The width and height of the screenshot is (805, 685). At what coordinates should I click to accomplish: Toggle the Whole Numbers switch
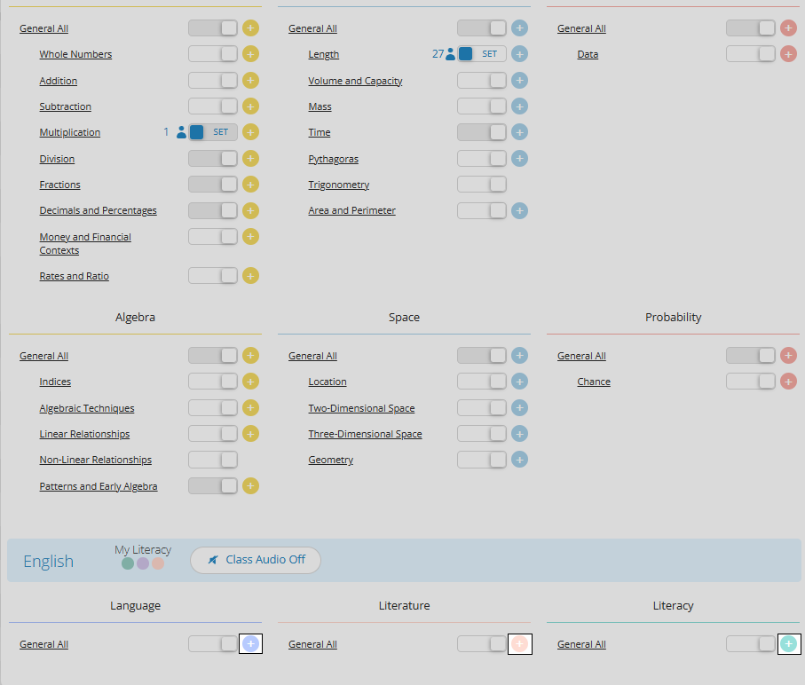pos(213,54)
